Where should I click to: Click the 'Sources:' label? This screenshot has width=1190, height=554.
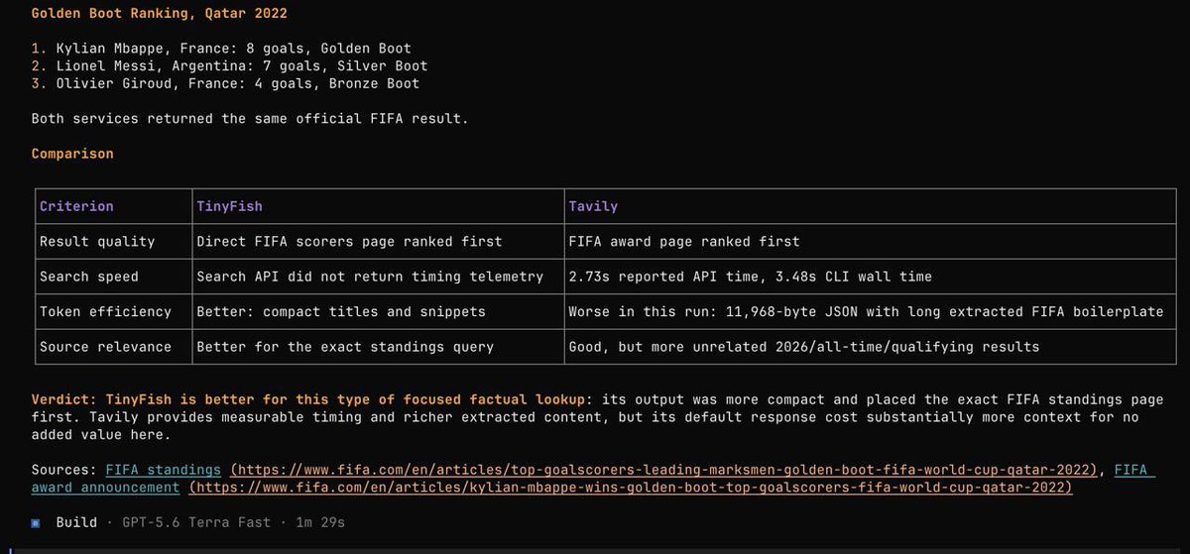click(63, 469)
